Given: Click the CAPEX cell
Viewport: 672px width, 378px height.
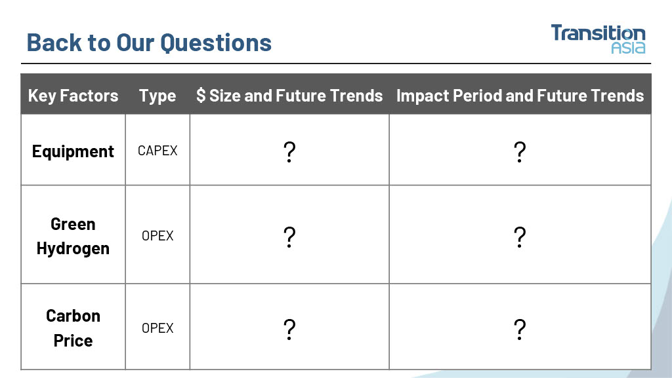Looking at the screenshot, I should [x=157, y=151].
